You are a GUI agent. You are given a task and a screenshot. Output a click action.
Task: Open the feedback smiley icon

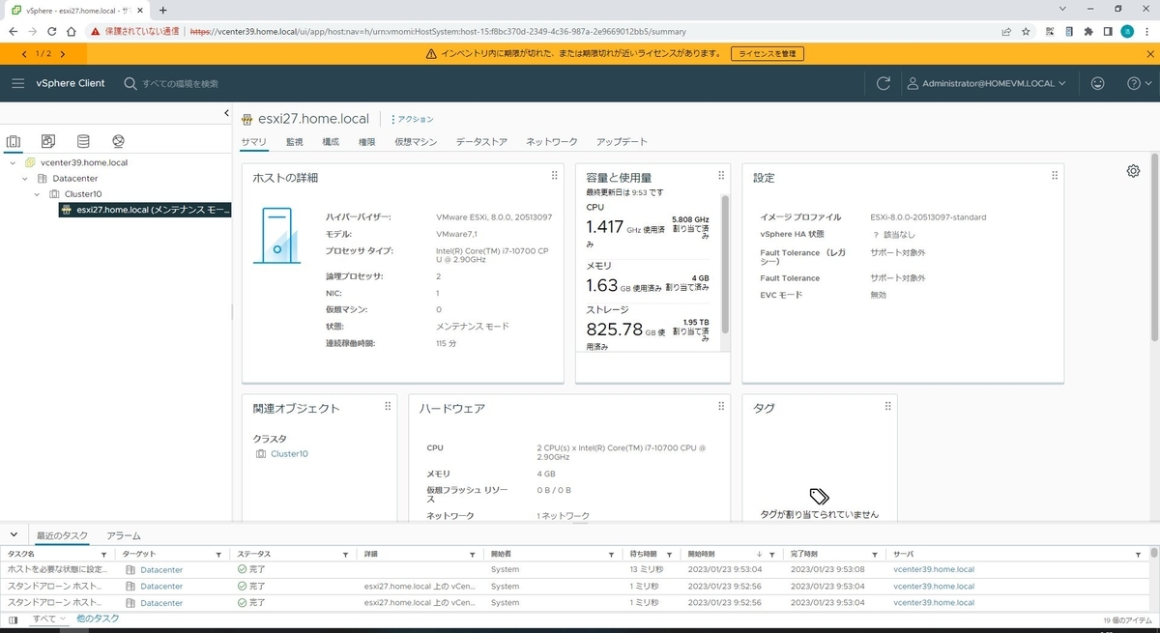[1097, 84]
